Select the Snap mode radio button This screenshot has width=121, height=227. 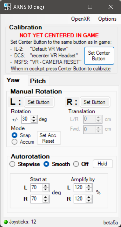[x=14, y=135]
